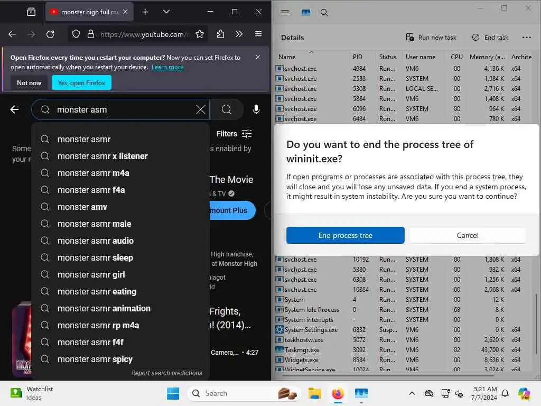Cancel the end process tree dialog
The image size is (541, 406).
pos(468,235)
